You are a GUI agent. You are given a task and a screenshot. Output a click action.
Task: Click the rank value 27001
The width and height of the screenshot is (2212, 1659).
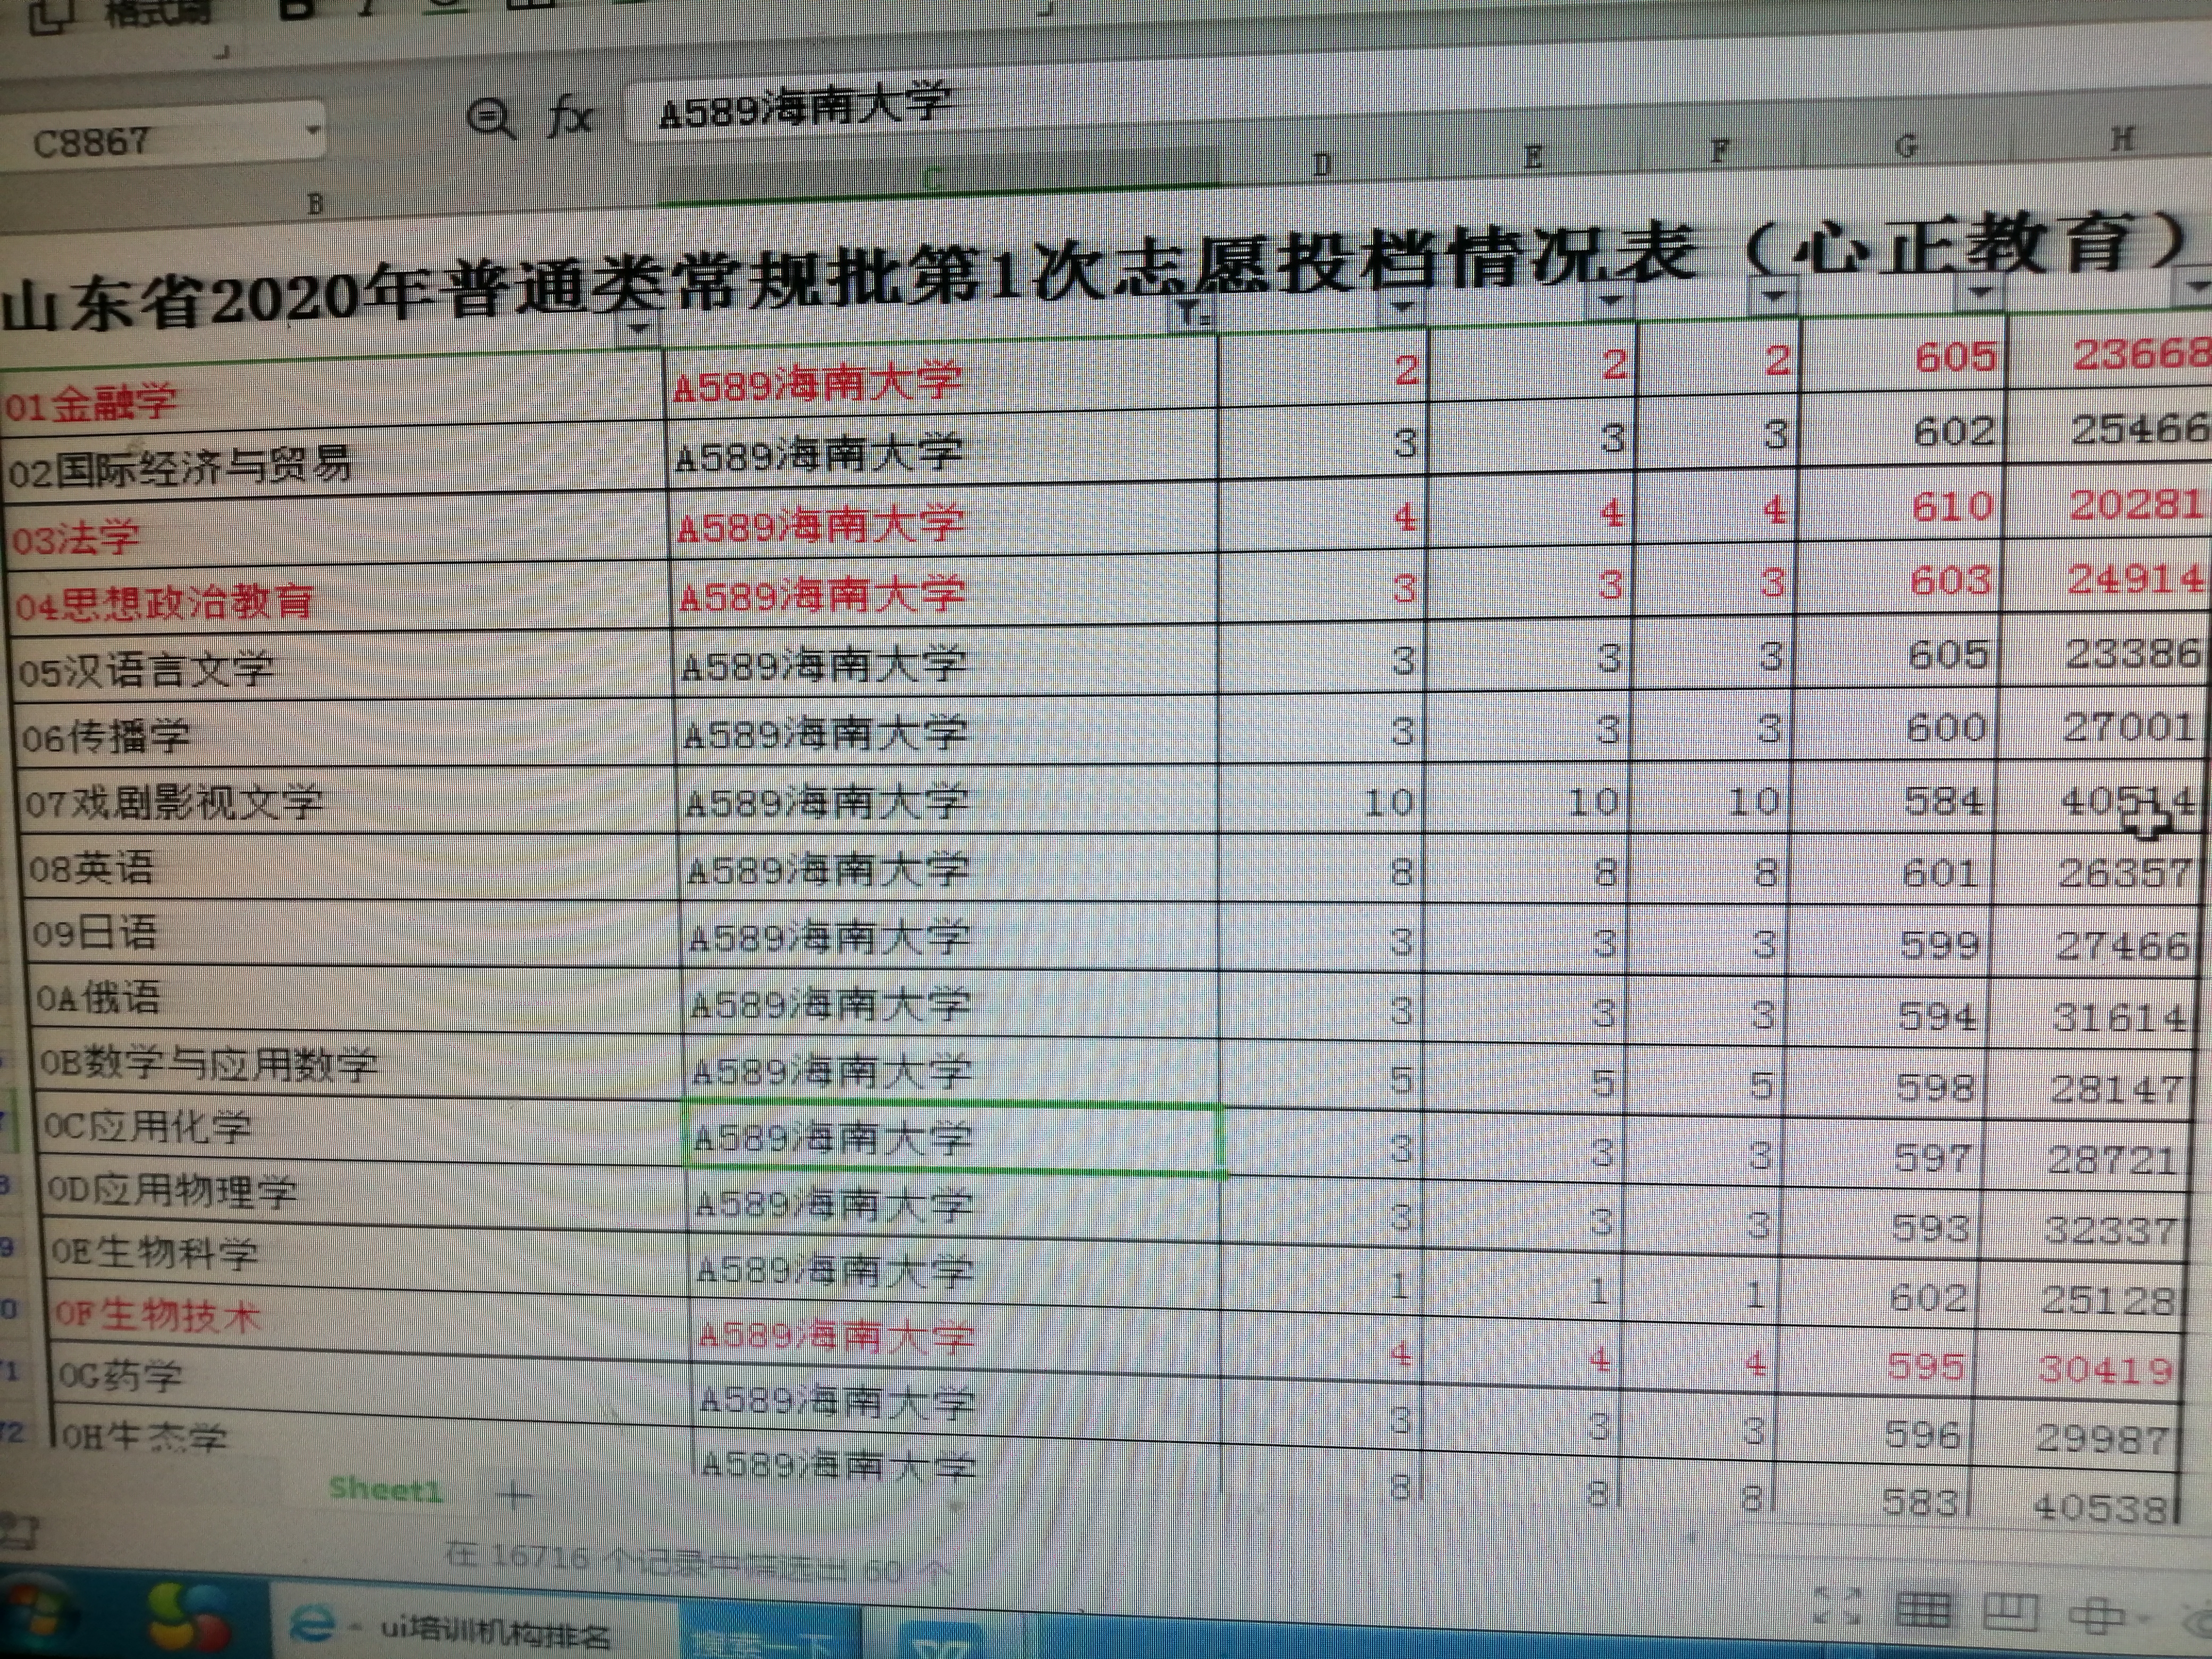(x=2130, y=726)
